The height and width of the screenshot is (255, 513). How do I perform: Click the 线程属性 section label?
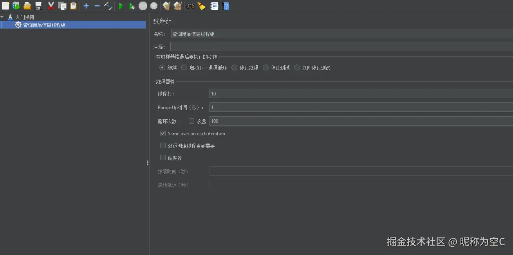click(x=165, y=82)
